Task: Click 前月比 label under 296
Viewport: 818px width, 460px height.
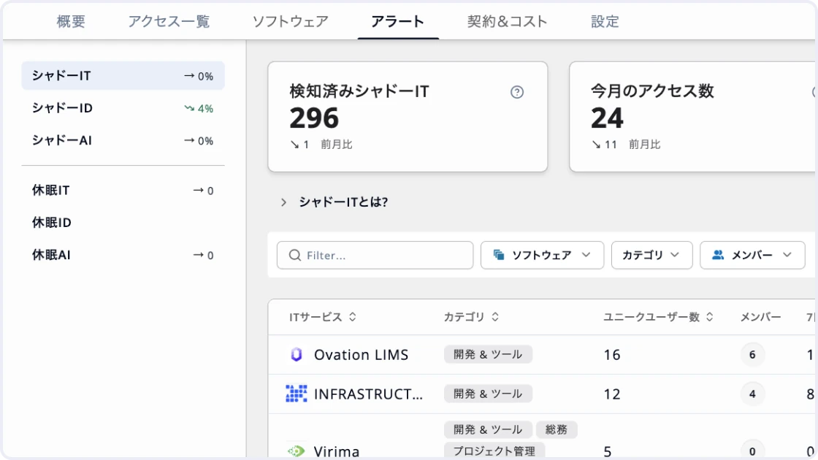Action: click(x=337, y=145)
